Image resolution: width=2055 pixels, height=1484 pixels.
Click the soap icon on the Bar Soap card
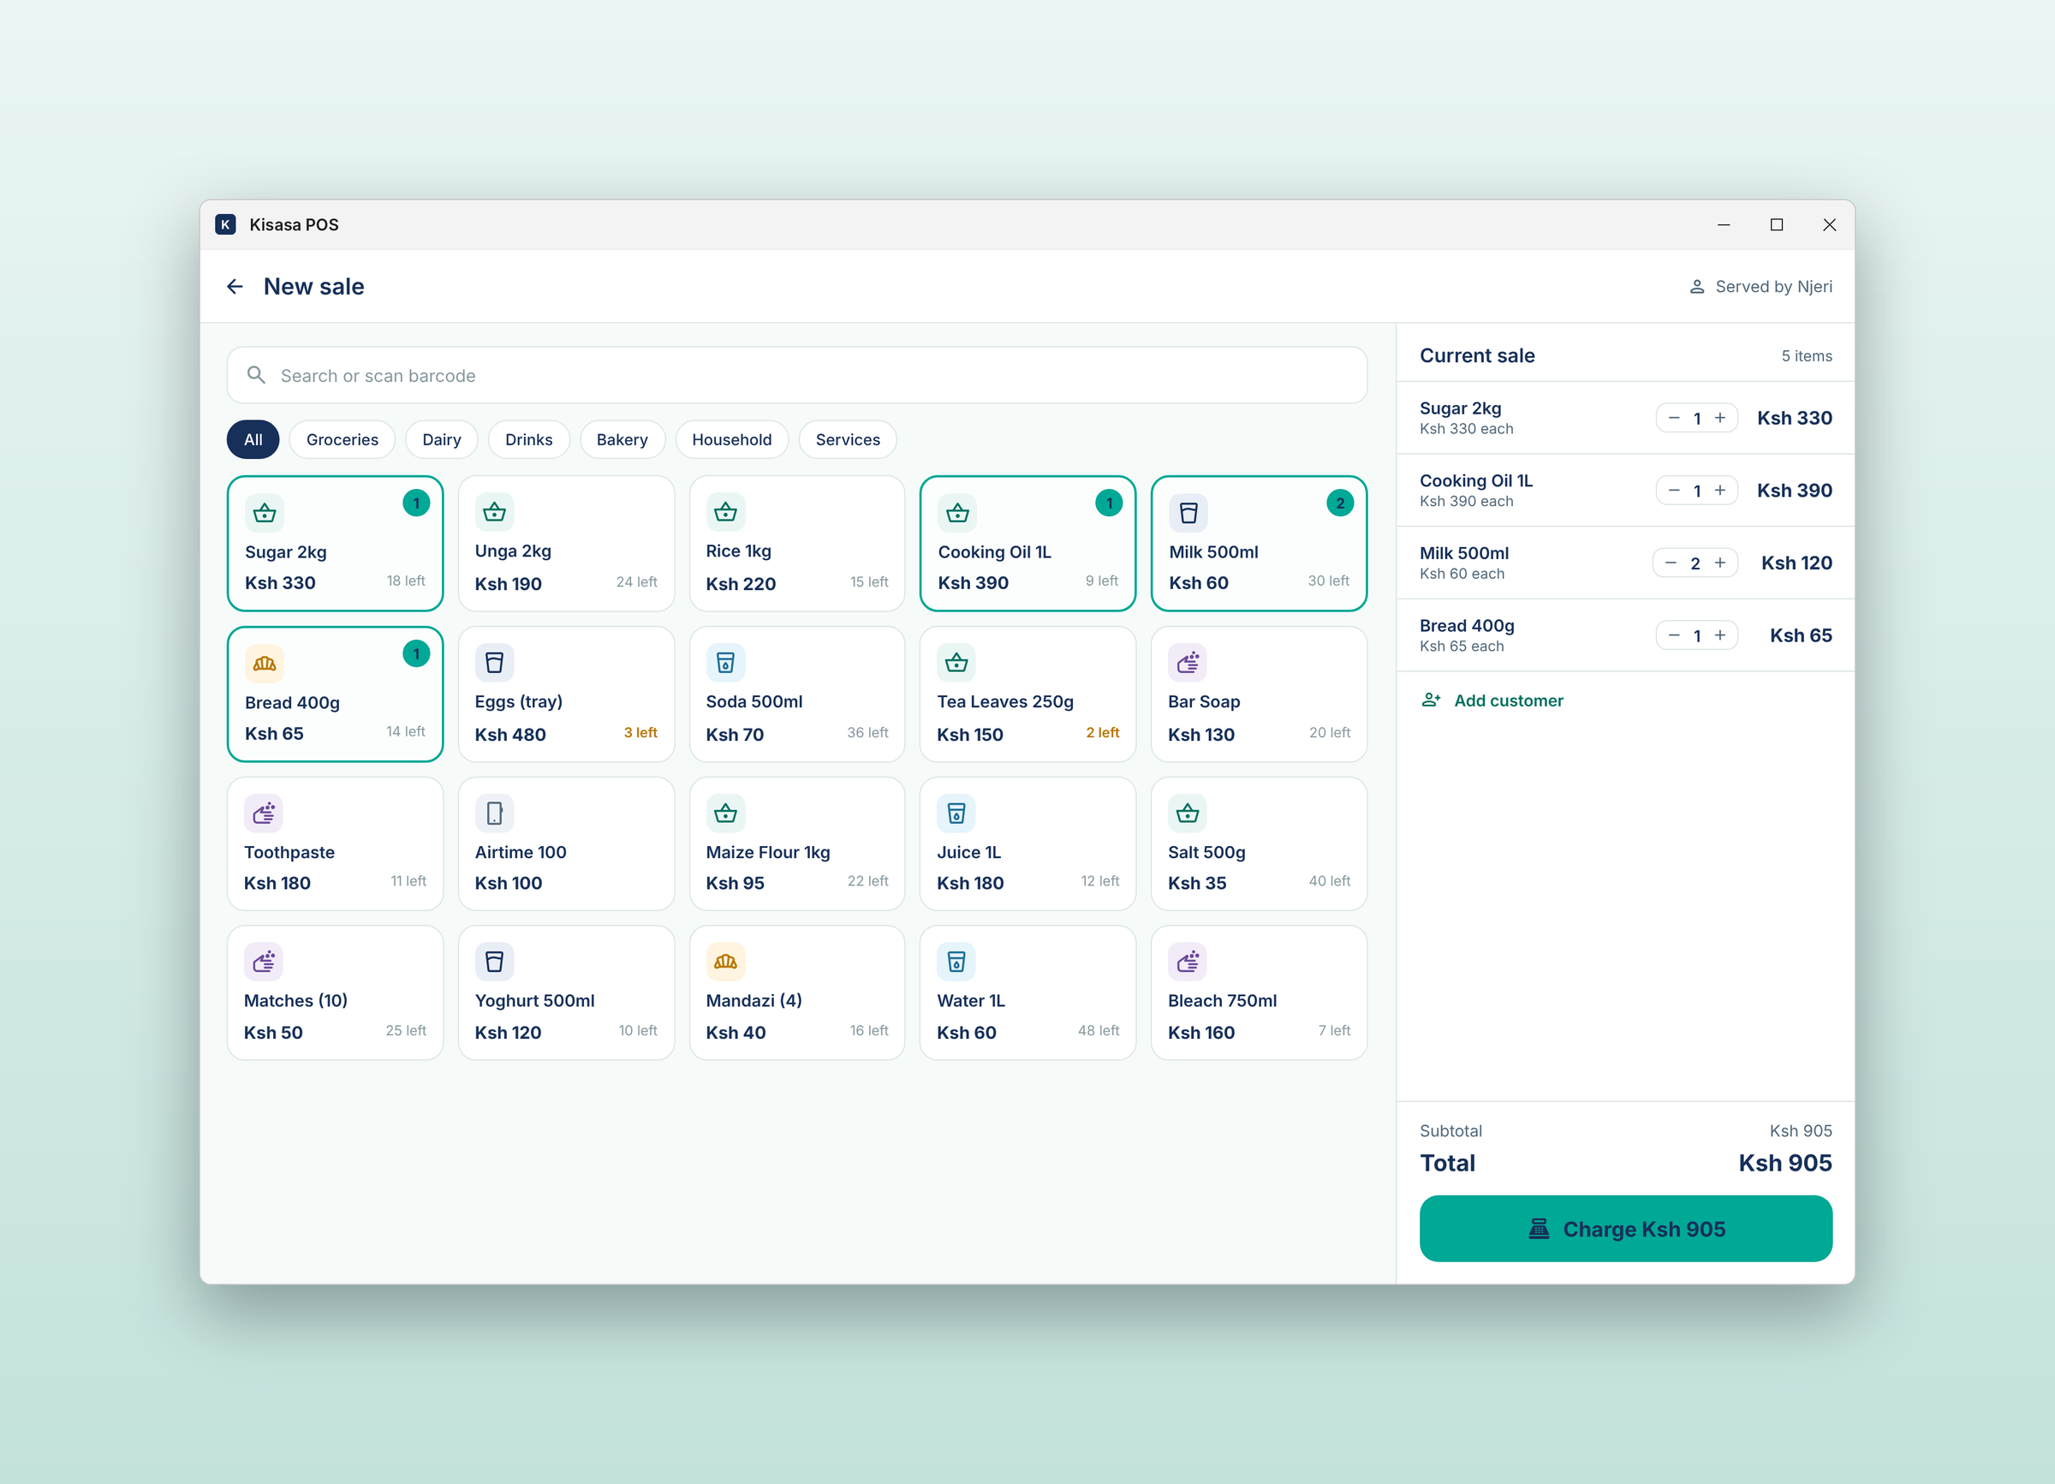pyautogui.click(x=1188, y=663)
